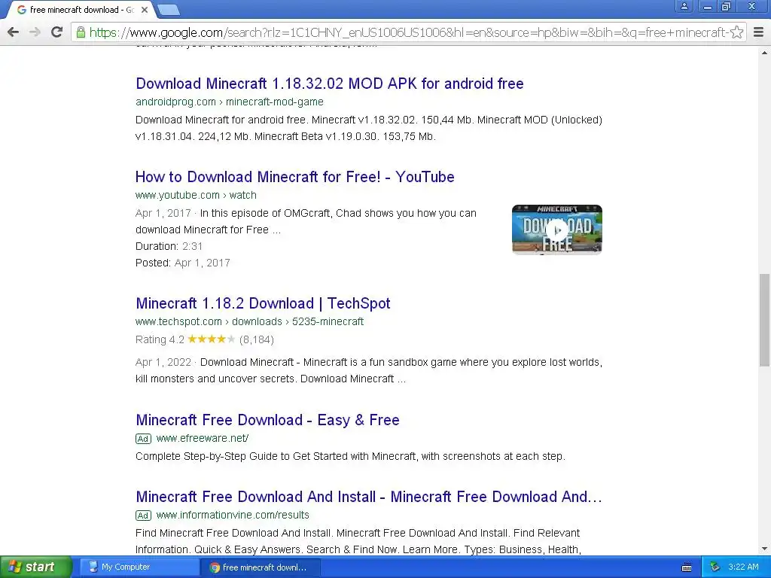
Task: Open 'Download Minecraft 1.18.32.02 MOD APK' result
Action: (330, 84)
